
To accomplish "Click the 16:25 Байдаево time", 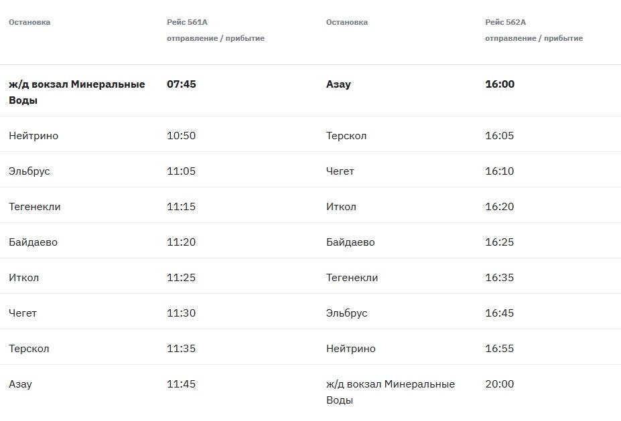I will tap(500, 242).
